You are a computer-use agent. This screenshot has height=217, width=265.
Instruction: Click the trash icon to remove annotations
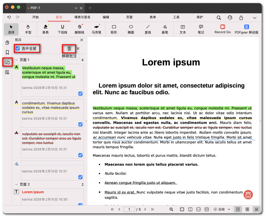pos(69,48)
